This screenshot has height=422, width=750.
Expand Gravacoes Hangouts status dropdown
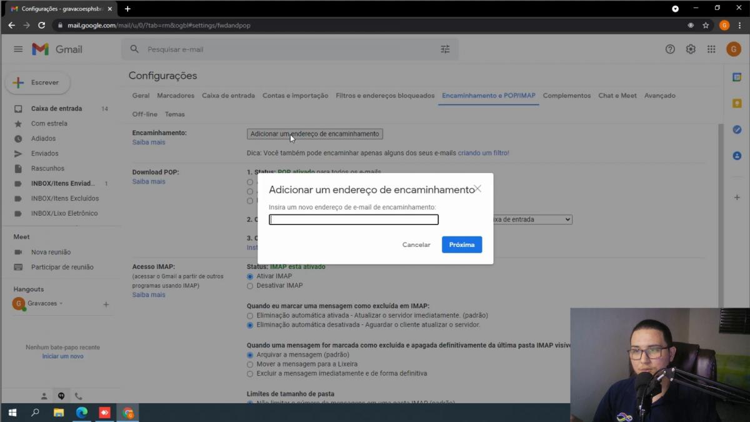pos(61,304)
